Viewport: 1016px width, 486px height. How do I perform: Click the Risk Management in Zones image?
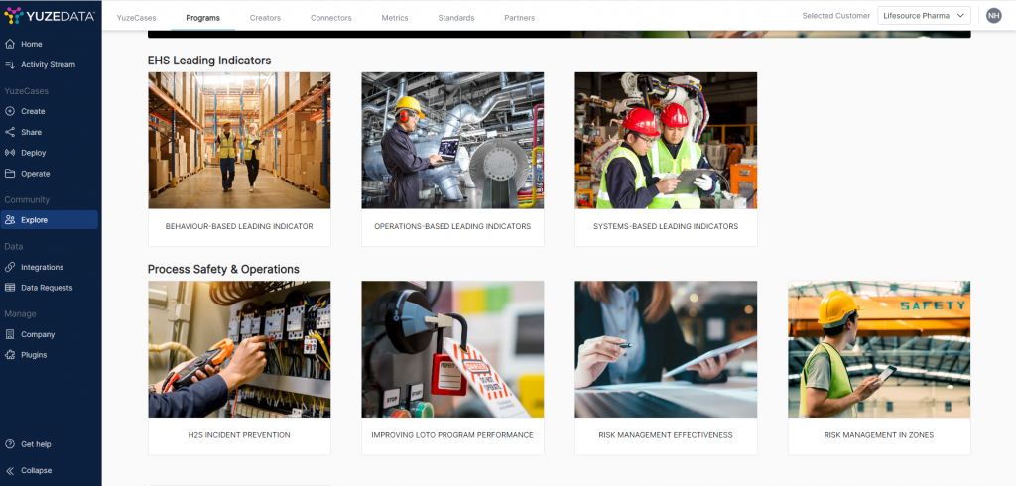click(x=879, y=348)
